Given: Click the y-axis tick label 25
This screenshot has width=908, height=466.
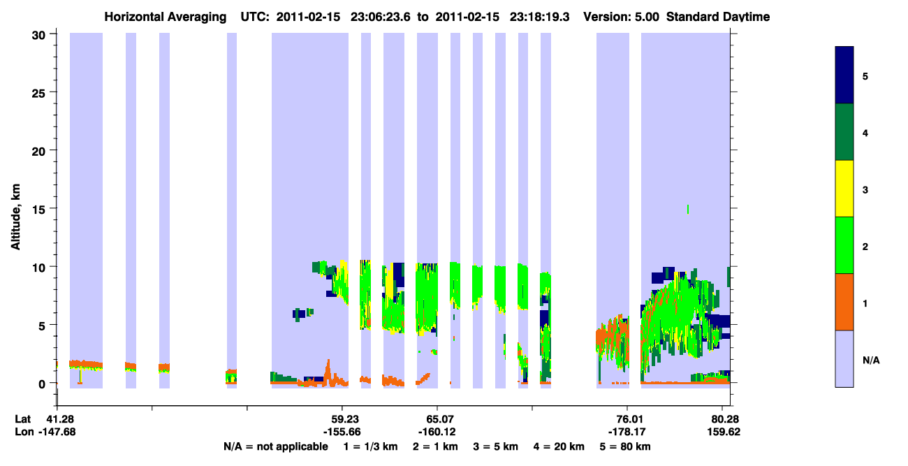Looking at the screenshot, I should [x=41, y=92].
